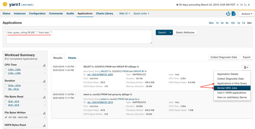Click the fast-forward time range icon
This screenshot has height=129, width=255.
[x=238, y=5]
